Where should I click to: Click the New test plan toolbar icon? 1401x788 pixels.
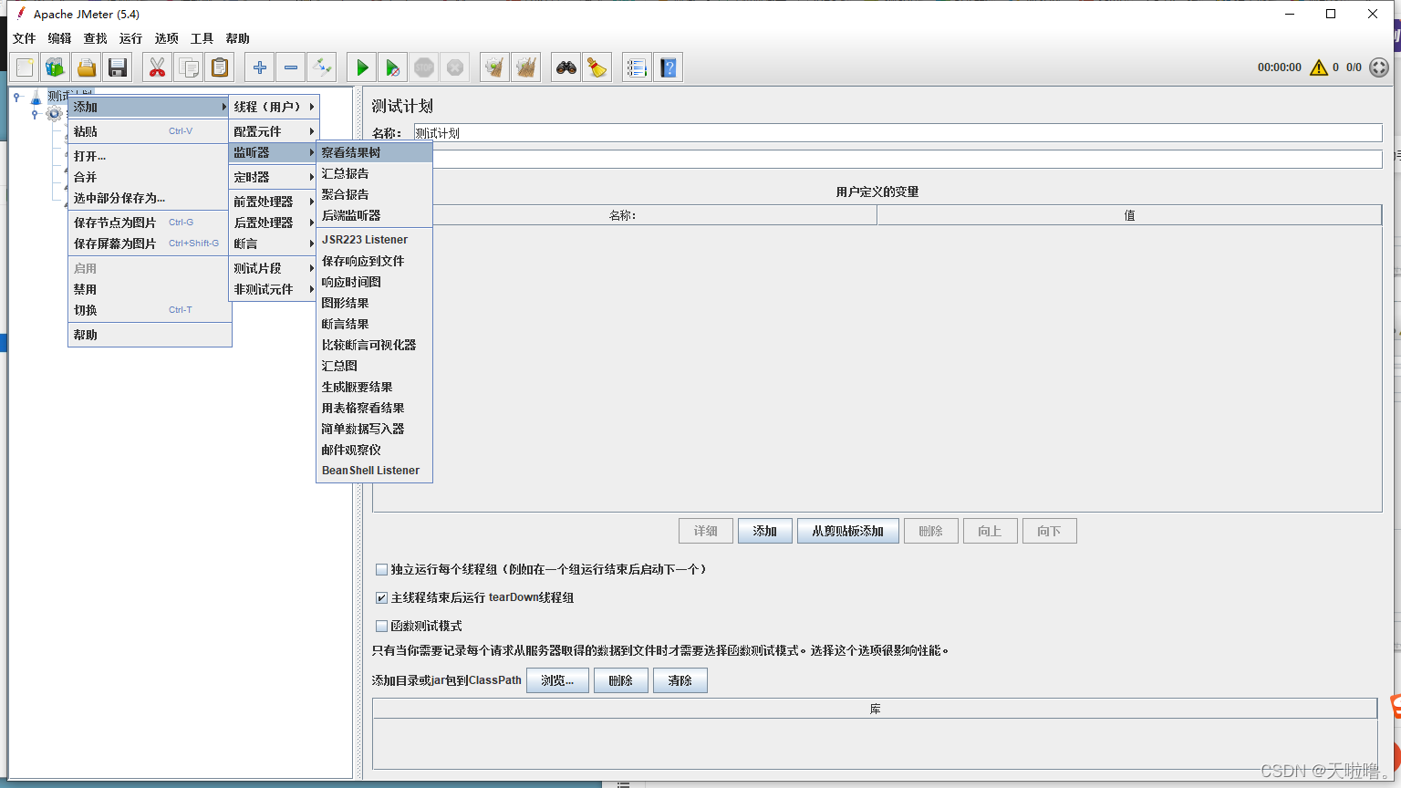(x=25, y=67)
